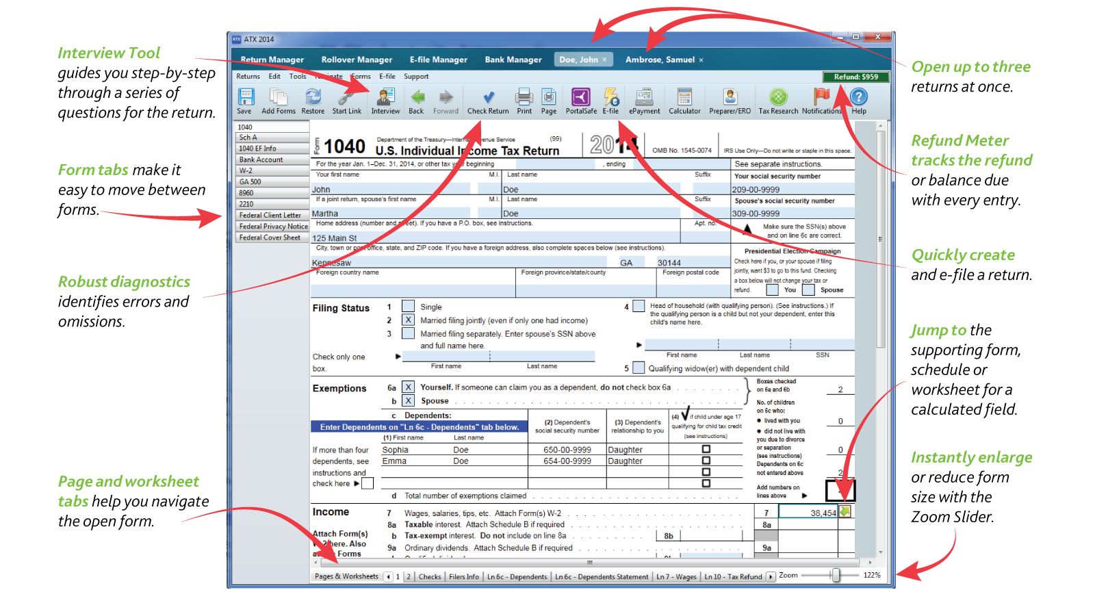Check Sophia's child tax credit box

(x=705, y=449)
